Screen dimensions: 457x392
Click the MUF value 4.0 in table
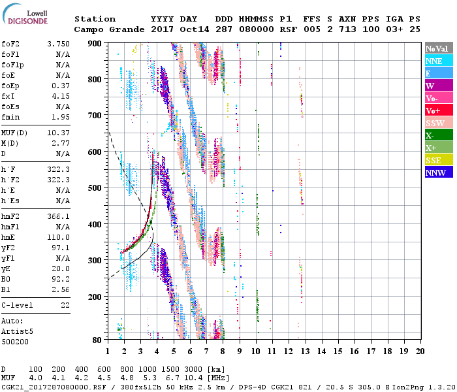(x=35, y=378)
